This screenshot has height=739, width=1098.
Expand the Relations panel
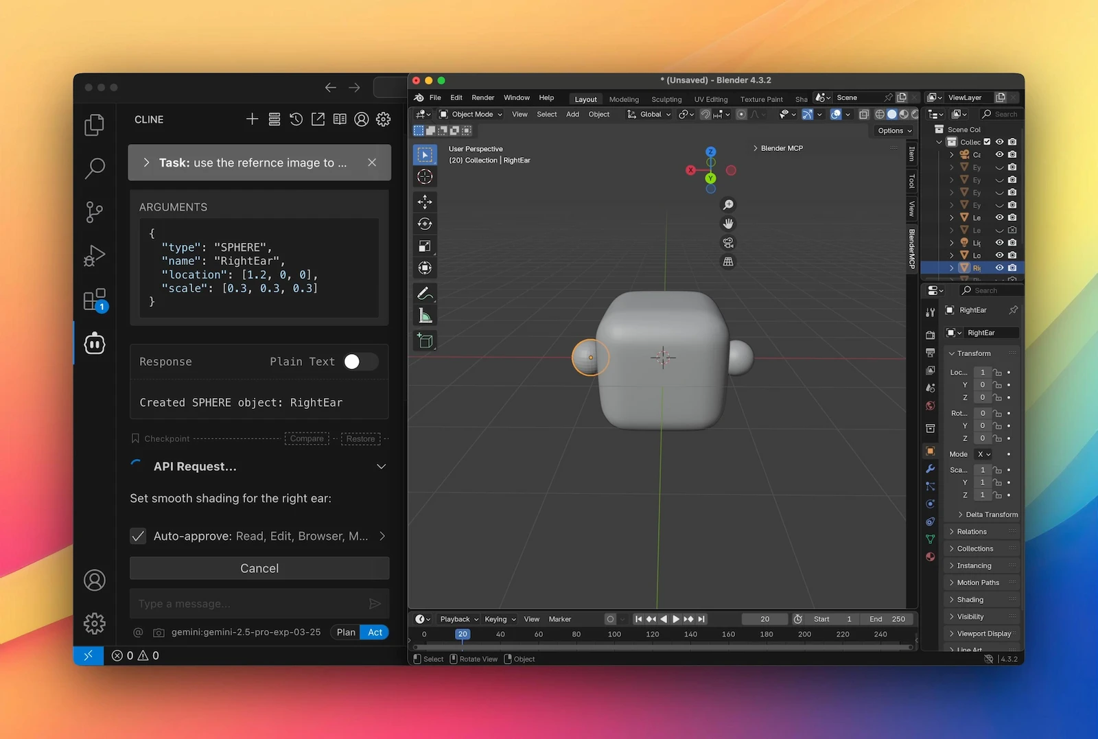tap(983, 532)
